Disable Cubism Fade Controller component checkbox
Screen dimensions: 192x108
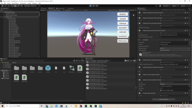point(142,60)
